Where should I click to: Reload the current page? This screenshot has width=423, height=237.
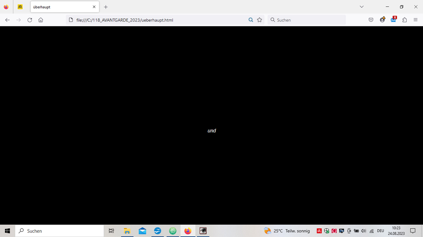click(30, 20)
